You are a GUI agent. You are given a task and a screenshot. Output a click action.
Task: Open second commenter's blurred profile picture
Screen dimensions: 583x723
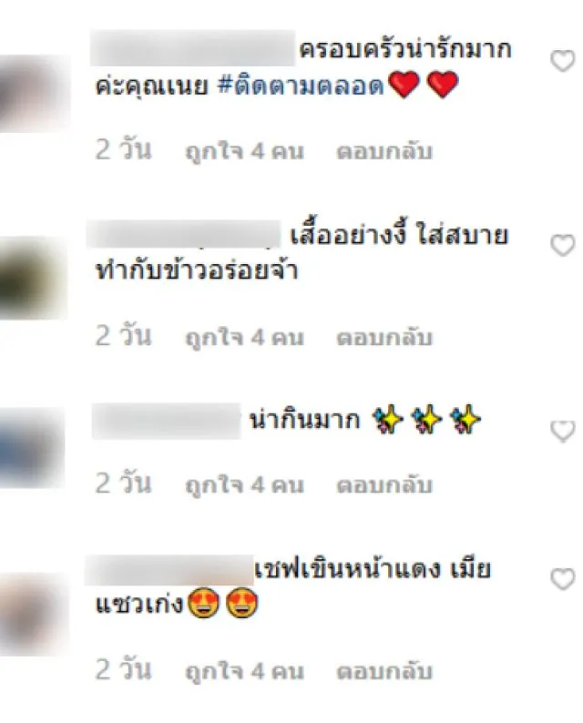point(33,278)
